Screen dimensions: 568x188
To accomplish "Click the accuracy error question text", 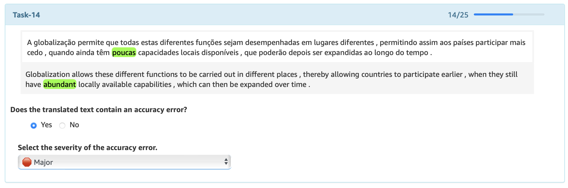I will coord(99,110).
